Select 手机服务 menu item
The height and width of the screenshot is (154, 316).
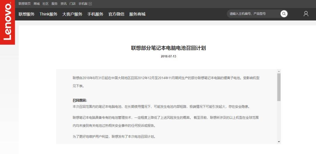click(95, 14)
